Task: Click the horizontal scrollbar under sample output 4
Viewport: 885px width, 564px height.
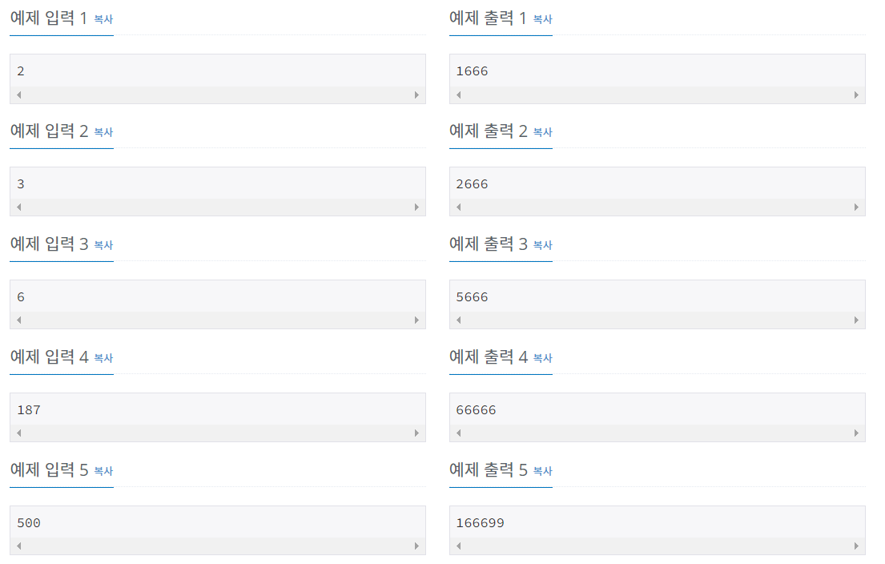Action: [657, 433]
